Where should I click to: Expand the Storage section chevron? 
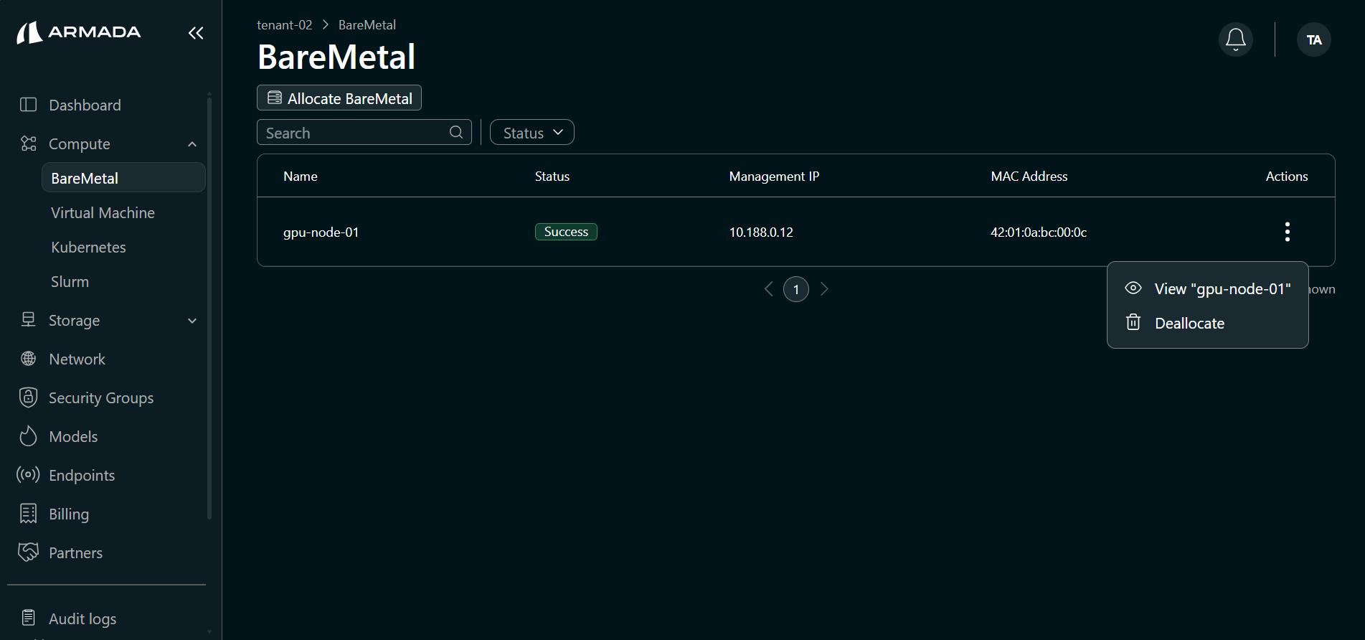[x=192, y=321]
